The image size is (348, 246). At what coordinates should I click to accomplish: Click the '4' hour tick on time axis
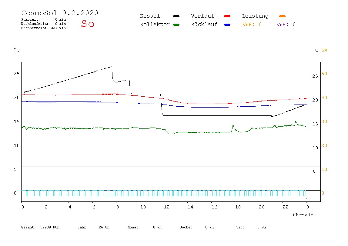(x=70, y=207)
